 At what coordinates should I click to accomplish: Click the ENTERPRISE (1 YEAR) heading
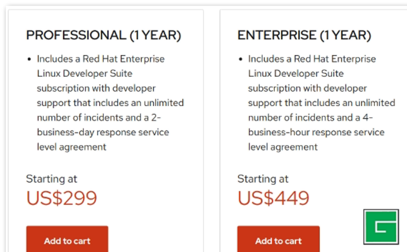(304, 35)
